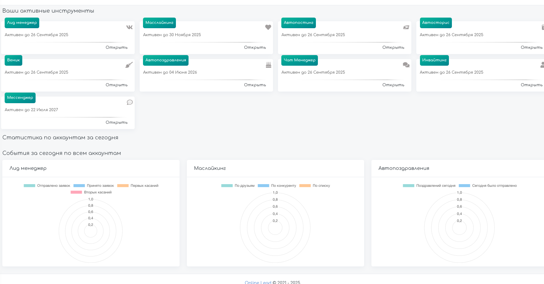Open the Мессенджер tool via Открыть

[x=117, y=122]
